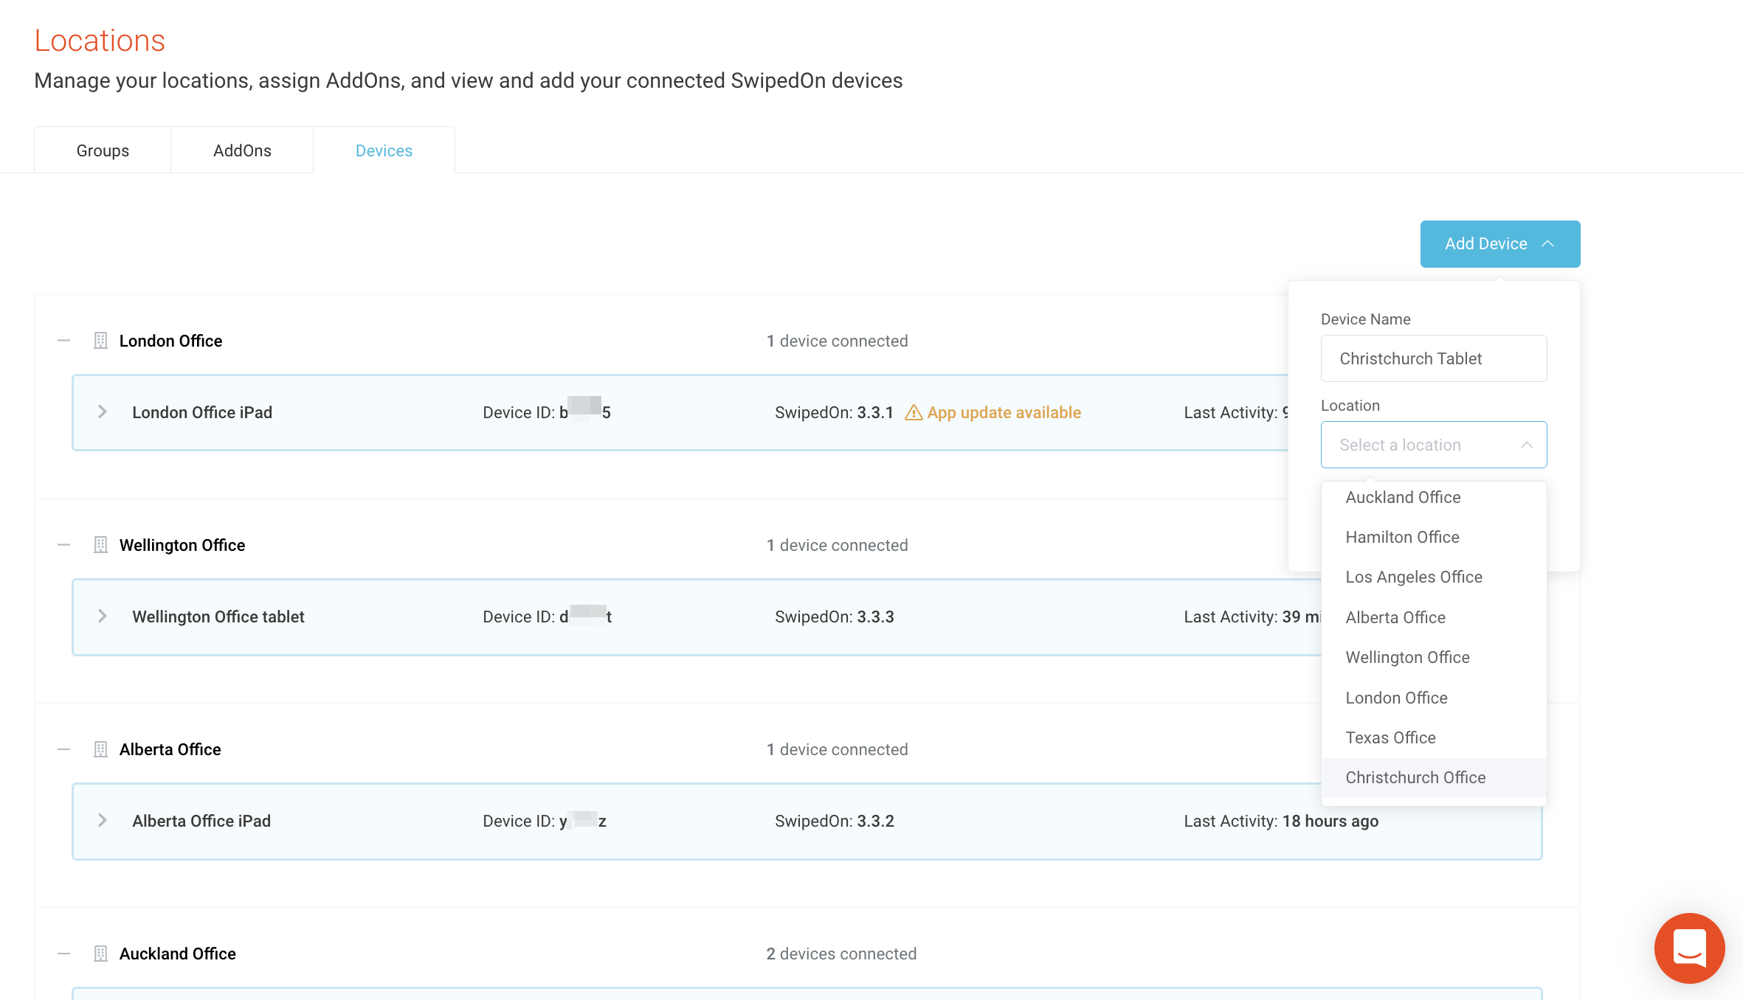Pick Wellington Office in the location dropdown
Image resolution: width=1743 pixels, height=1000 pixels.
1434,657
